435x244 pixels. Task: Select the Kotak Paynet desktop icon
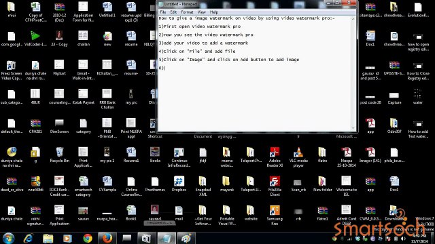[x=83, y=97]
